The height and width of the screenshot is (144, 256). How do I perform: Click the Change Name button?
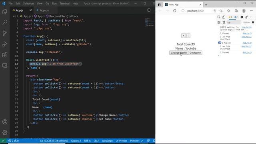[x=179, y=53]
